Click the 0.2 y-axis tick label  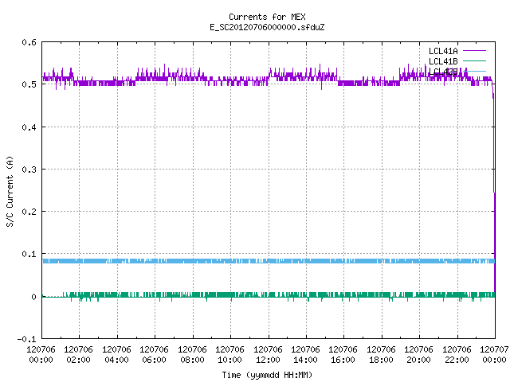pyautogui.click(x=29, y=212)
